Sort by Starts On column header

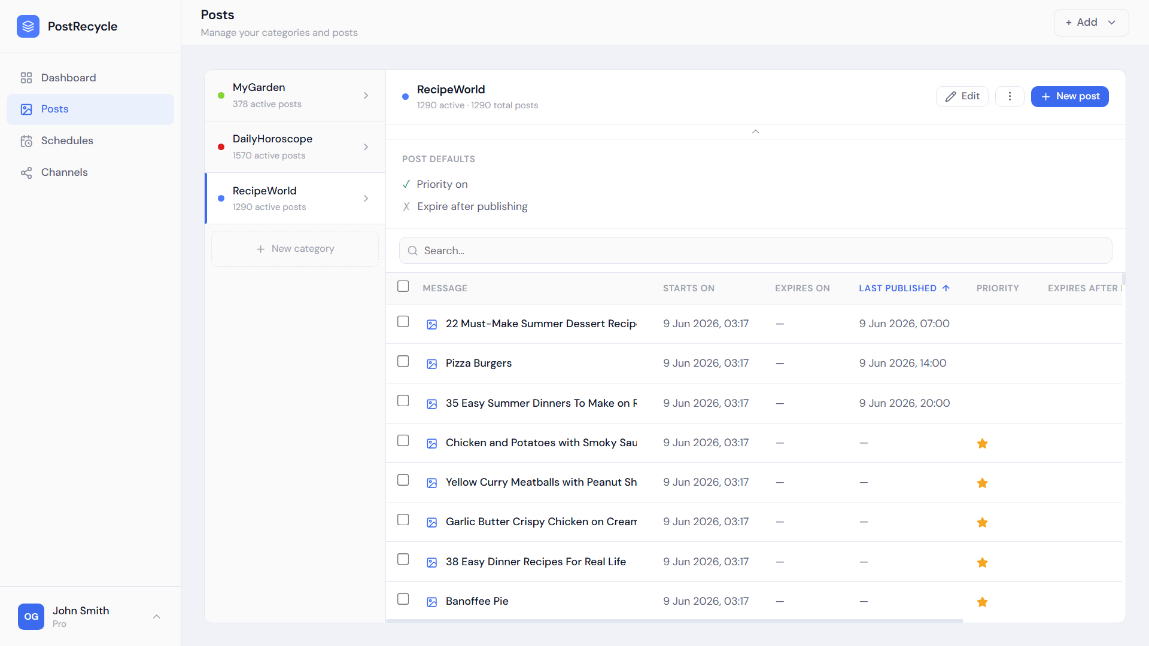tap(688, 288)
